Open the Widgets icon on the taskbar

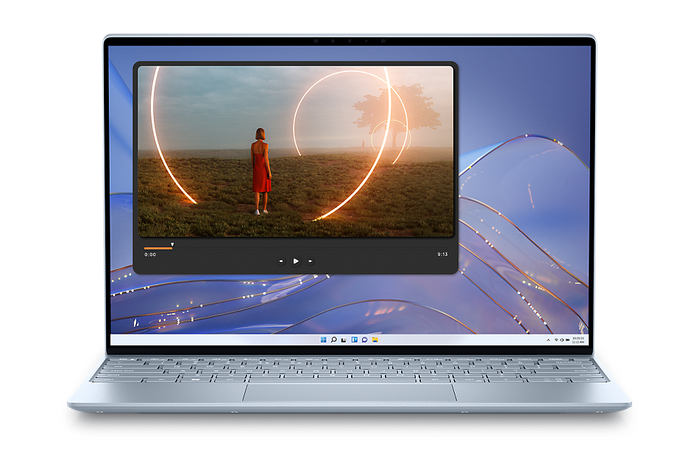coord(355,340)
